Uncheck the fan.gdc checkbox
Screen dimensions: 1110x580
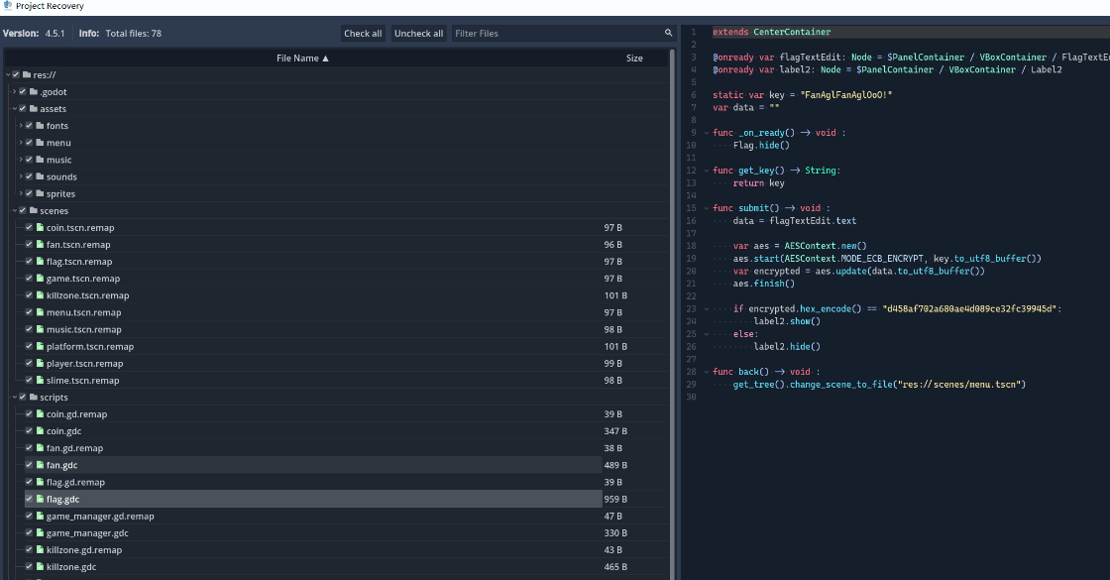[x=29, y=465]
